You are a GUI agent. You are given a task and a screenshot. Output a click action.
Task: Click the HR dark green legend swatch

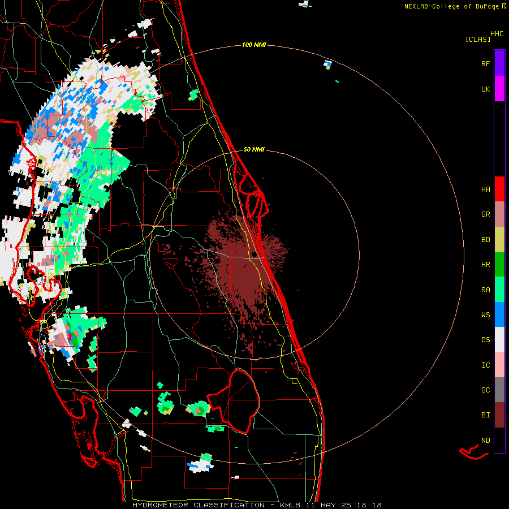point(499,264)
